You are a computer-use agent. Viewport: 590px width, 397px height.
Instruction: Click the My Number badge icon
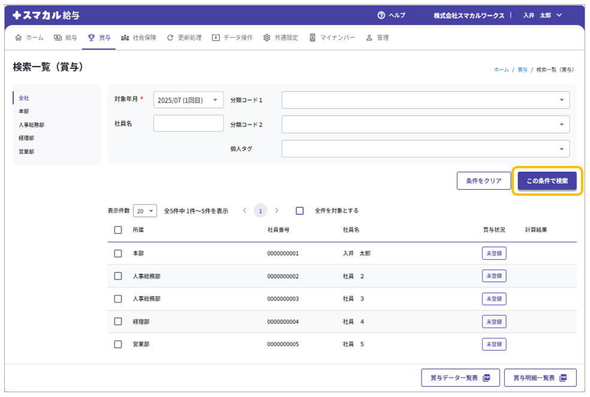click(x=312, y=37)
